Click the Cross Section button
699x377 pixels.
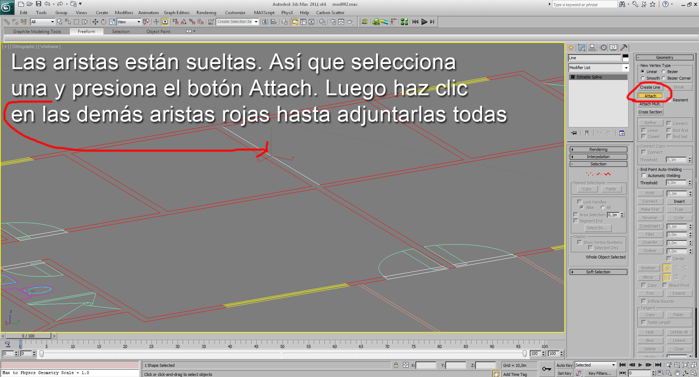click(650, 112)
